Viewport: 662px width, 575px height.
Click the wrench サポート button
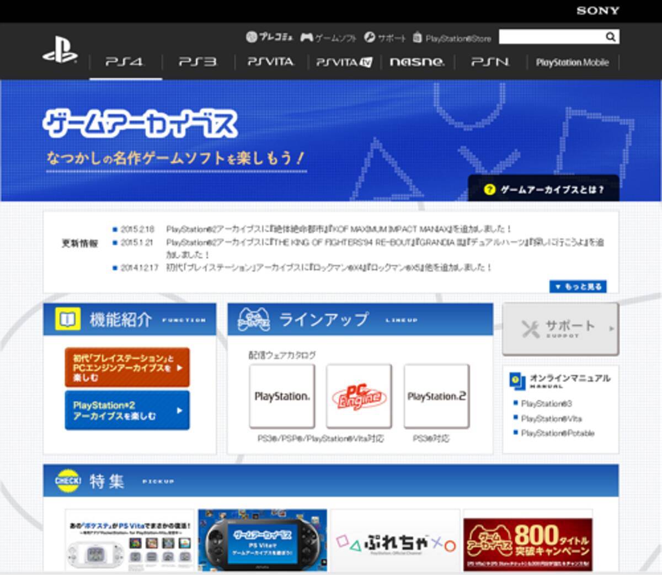(560, 329)
